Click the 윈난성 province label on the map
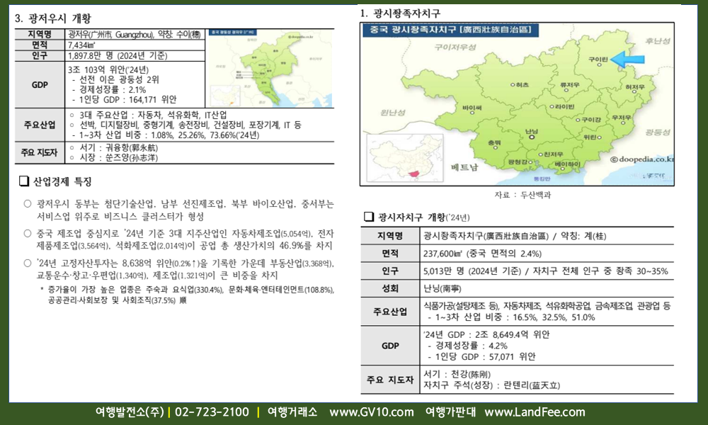Screen dimensions: 708x425 392,113
